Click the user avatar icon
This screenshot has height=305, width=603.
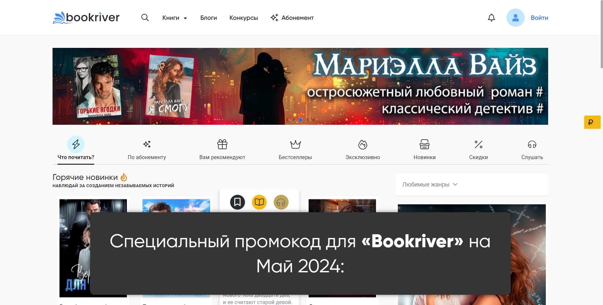coord(515,18)
